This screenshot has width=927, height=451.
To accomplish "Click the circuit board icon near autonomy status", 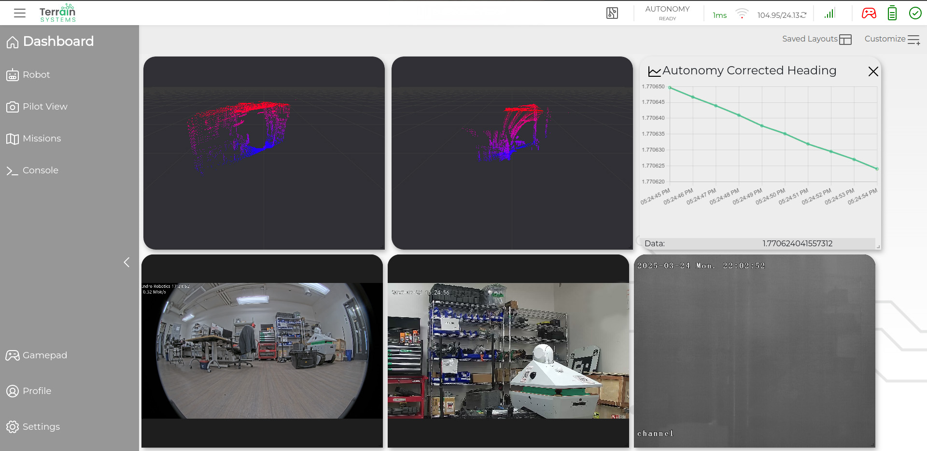I will pos(611,13).
